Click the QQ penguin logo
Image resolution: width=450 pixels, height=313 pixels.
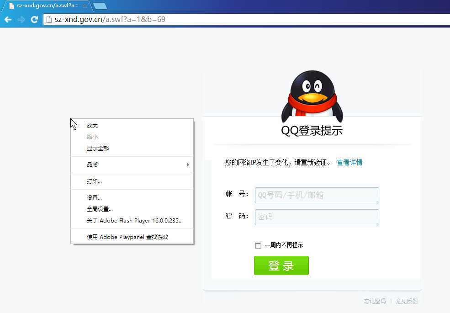pos(312,96)
